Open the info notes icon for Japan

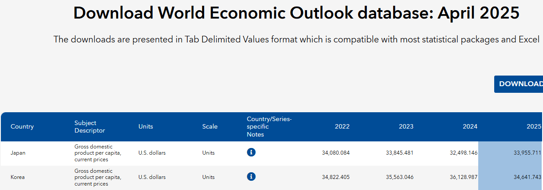[251, 152]
